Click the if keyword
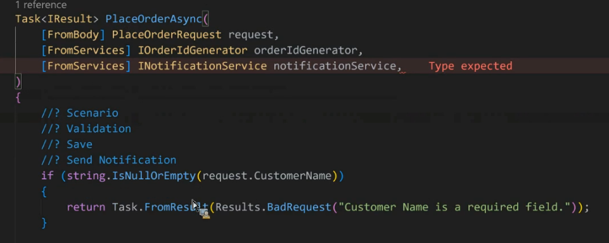This screenshot has height=243, width=609. click(48, 175)
